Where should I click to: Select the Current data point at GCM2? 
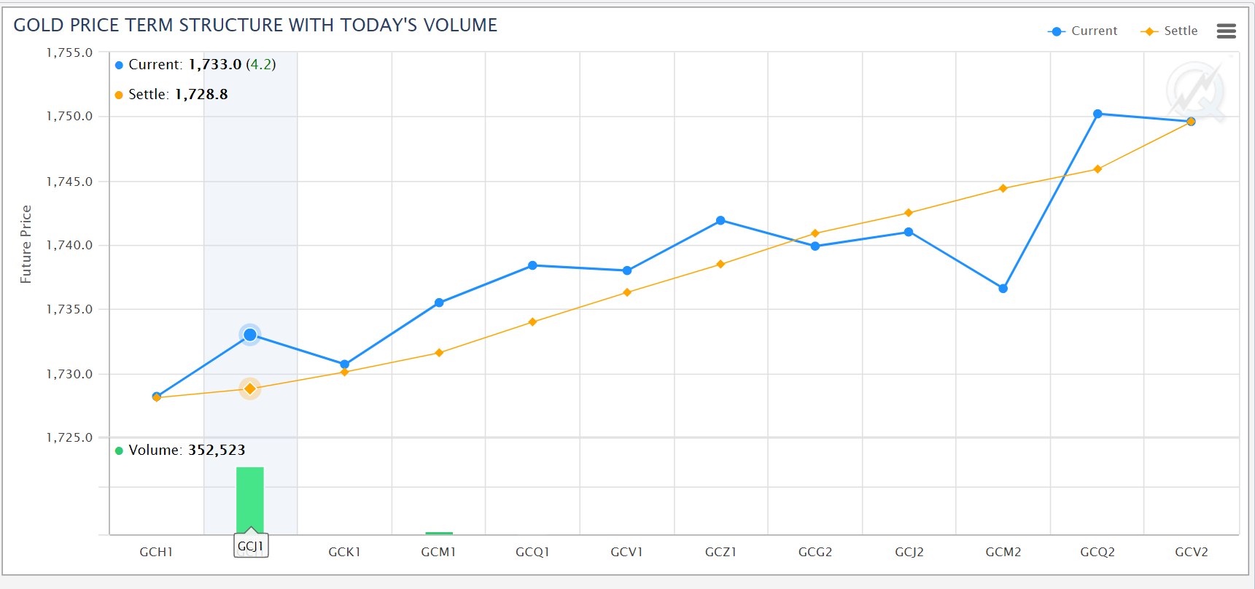point(1003,289)
